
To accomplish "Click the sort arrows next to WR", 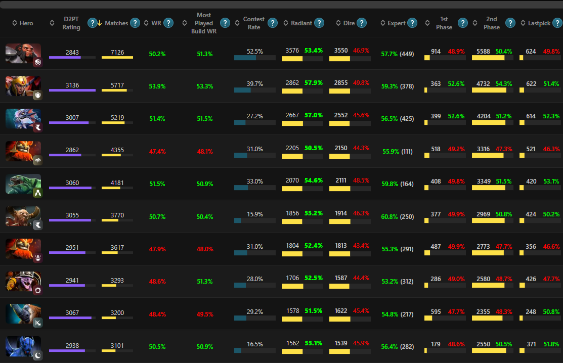I will pos(146,23).
